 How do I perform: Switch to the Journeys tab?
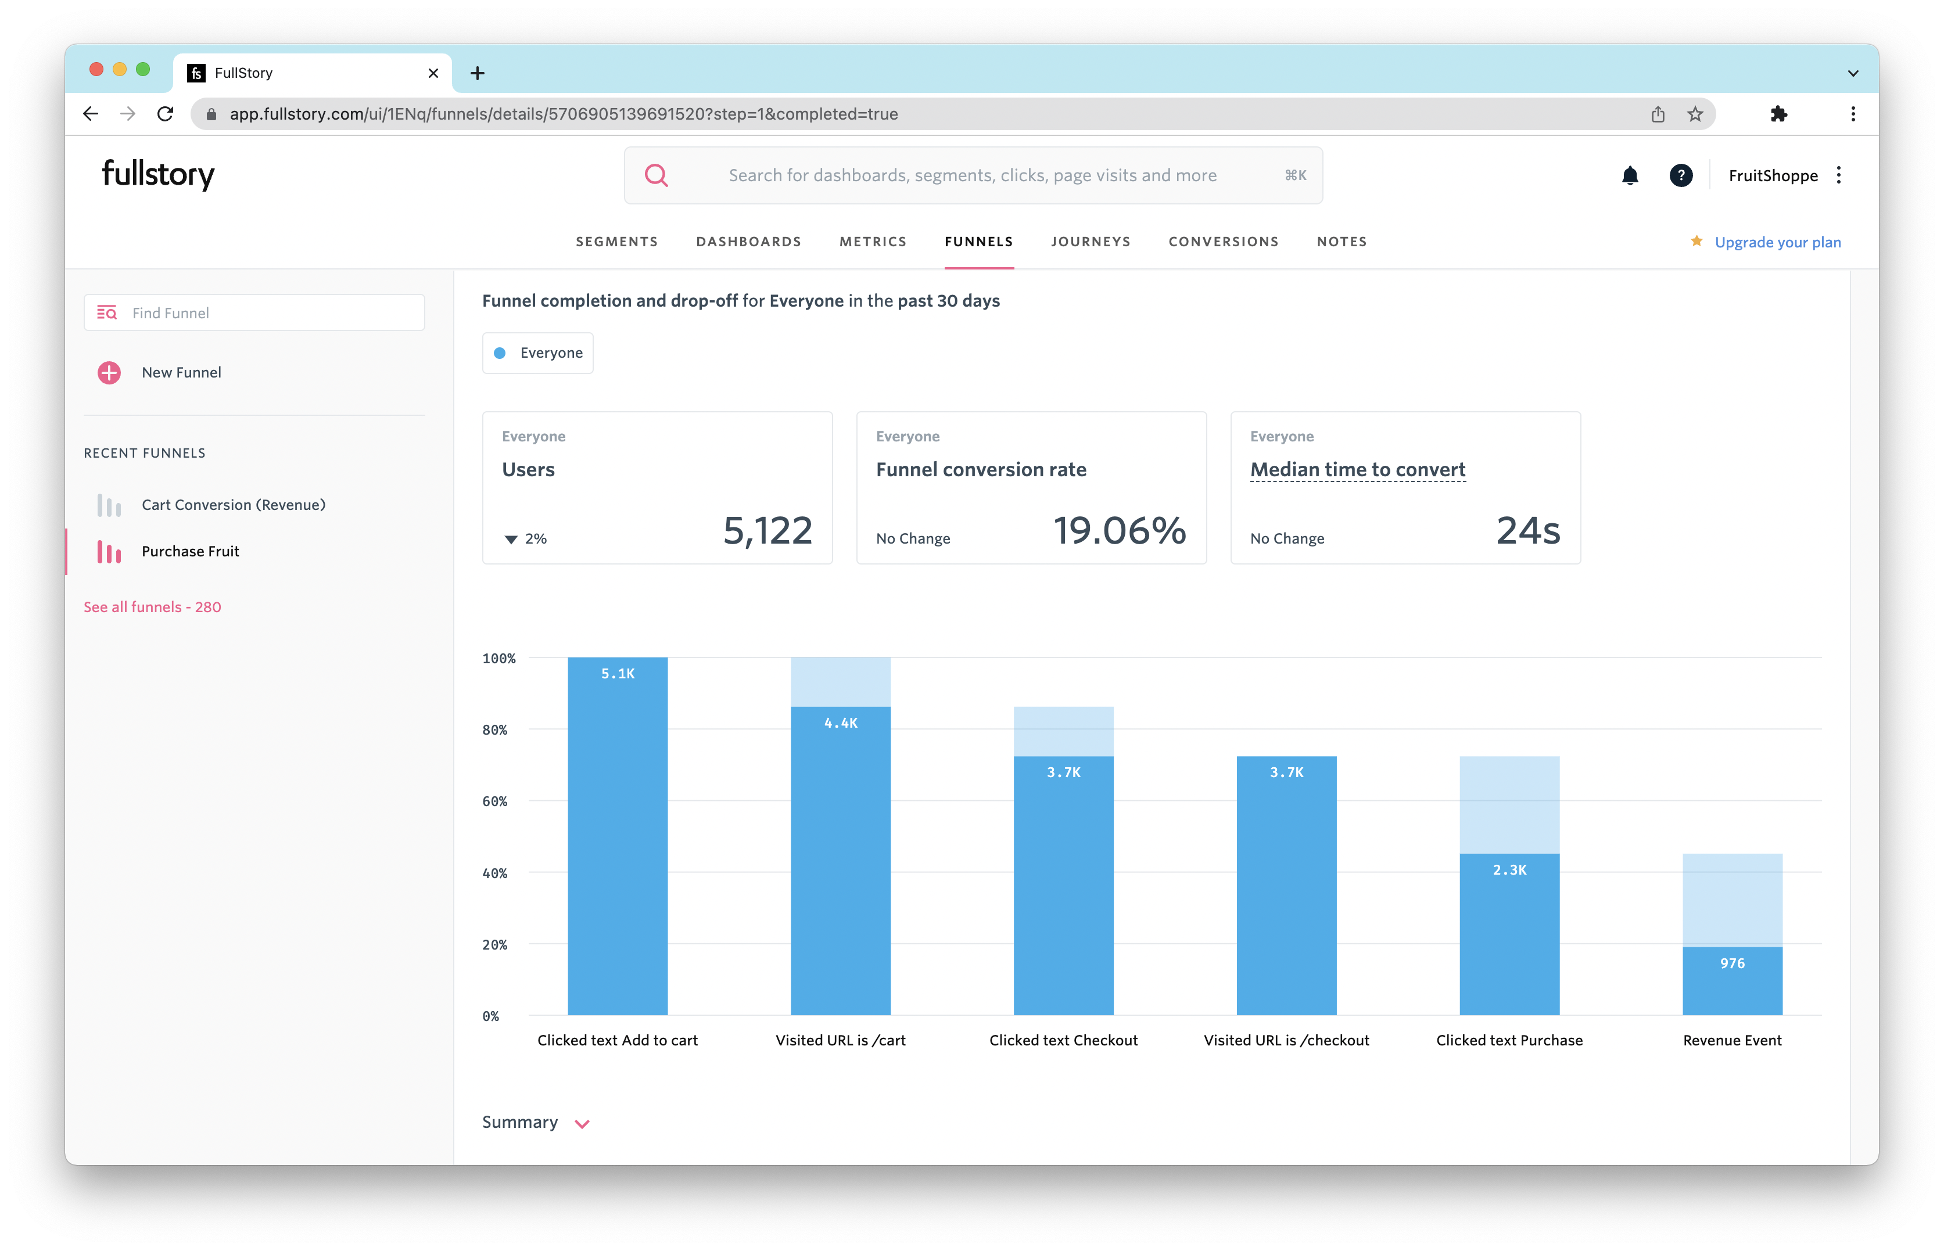click(1091, 242)
